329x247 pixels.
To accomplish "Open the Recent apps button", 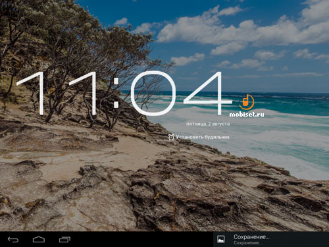I will coord(64,240).
